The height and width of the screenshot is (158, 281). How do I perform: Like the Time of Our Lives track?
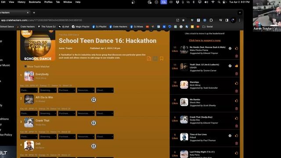click(x=237, y=136)
